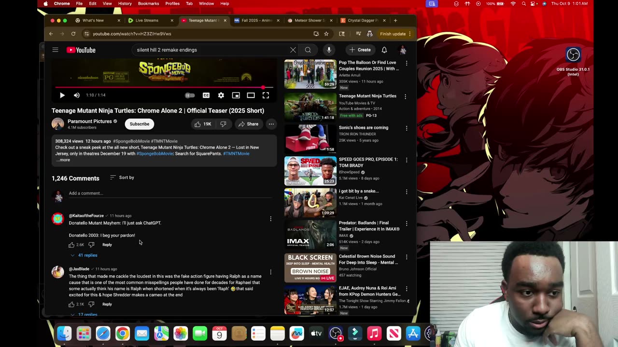Image resolution: width=618 pixels, height=347 pixels.
Task: Dislike KaitoftheFourze's comment
Action: (x=91, y=245)
